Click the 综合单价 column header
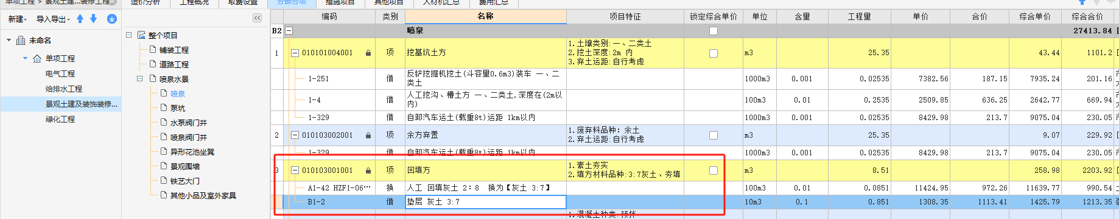The height and width of the screenshot is (219, 1119). click(x=1035, y=16)
